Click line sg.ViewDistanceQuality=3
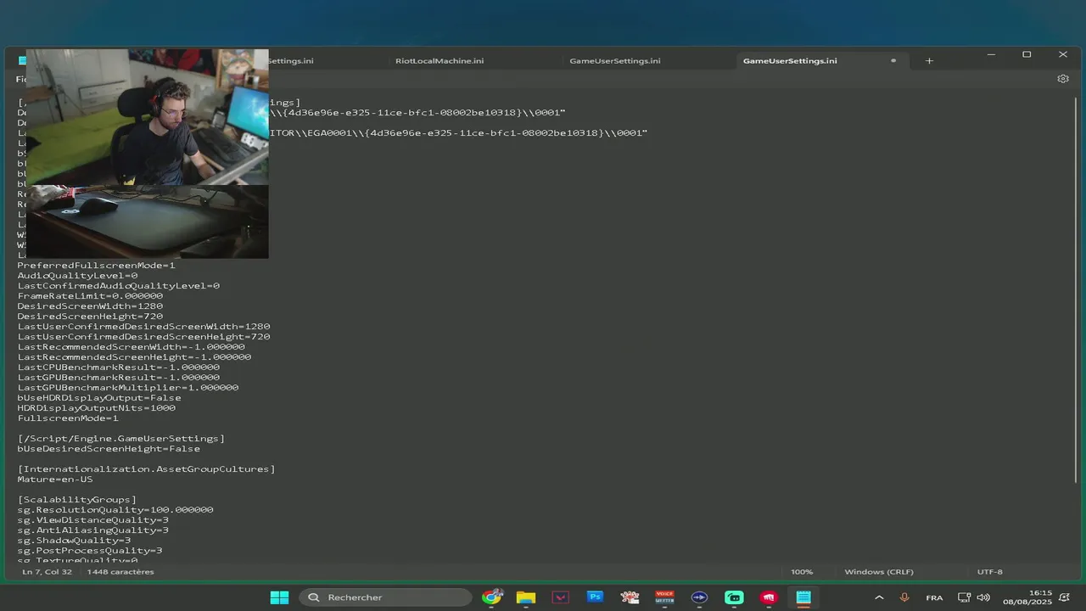 click(93, 520)
